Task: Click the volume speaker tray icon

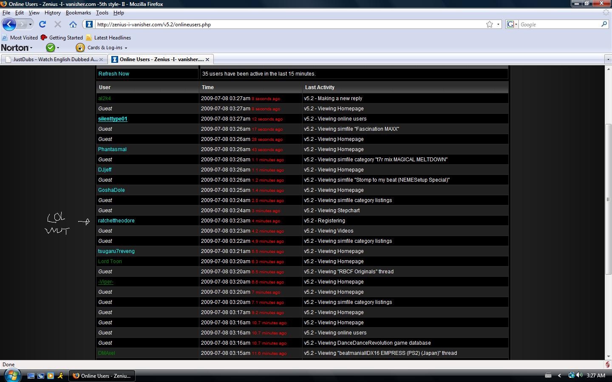Action: tap(579, 375)
